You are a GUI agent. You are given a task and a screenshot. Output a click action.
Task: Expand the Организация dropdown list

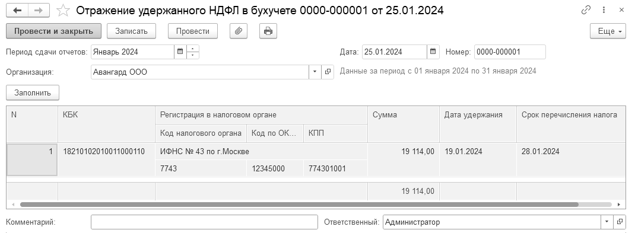coord(315,72)
